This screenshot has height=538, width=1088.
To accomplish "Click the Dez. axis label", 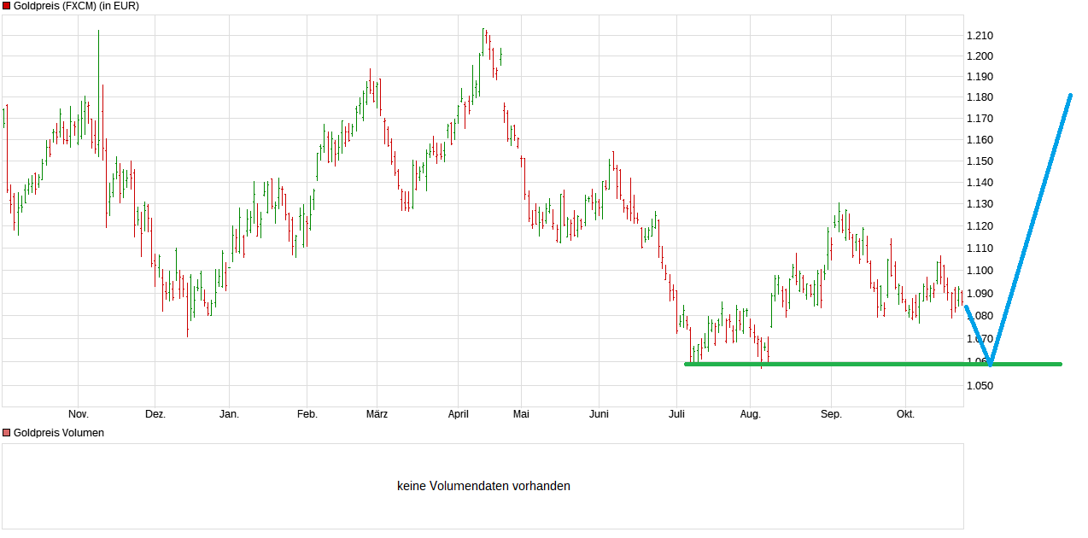I will 154,413.
